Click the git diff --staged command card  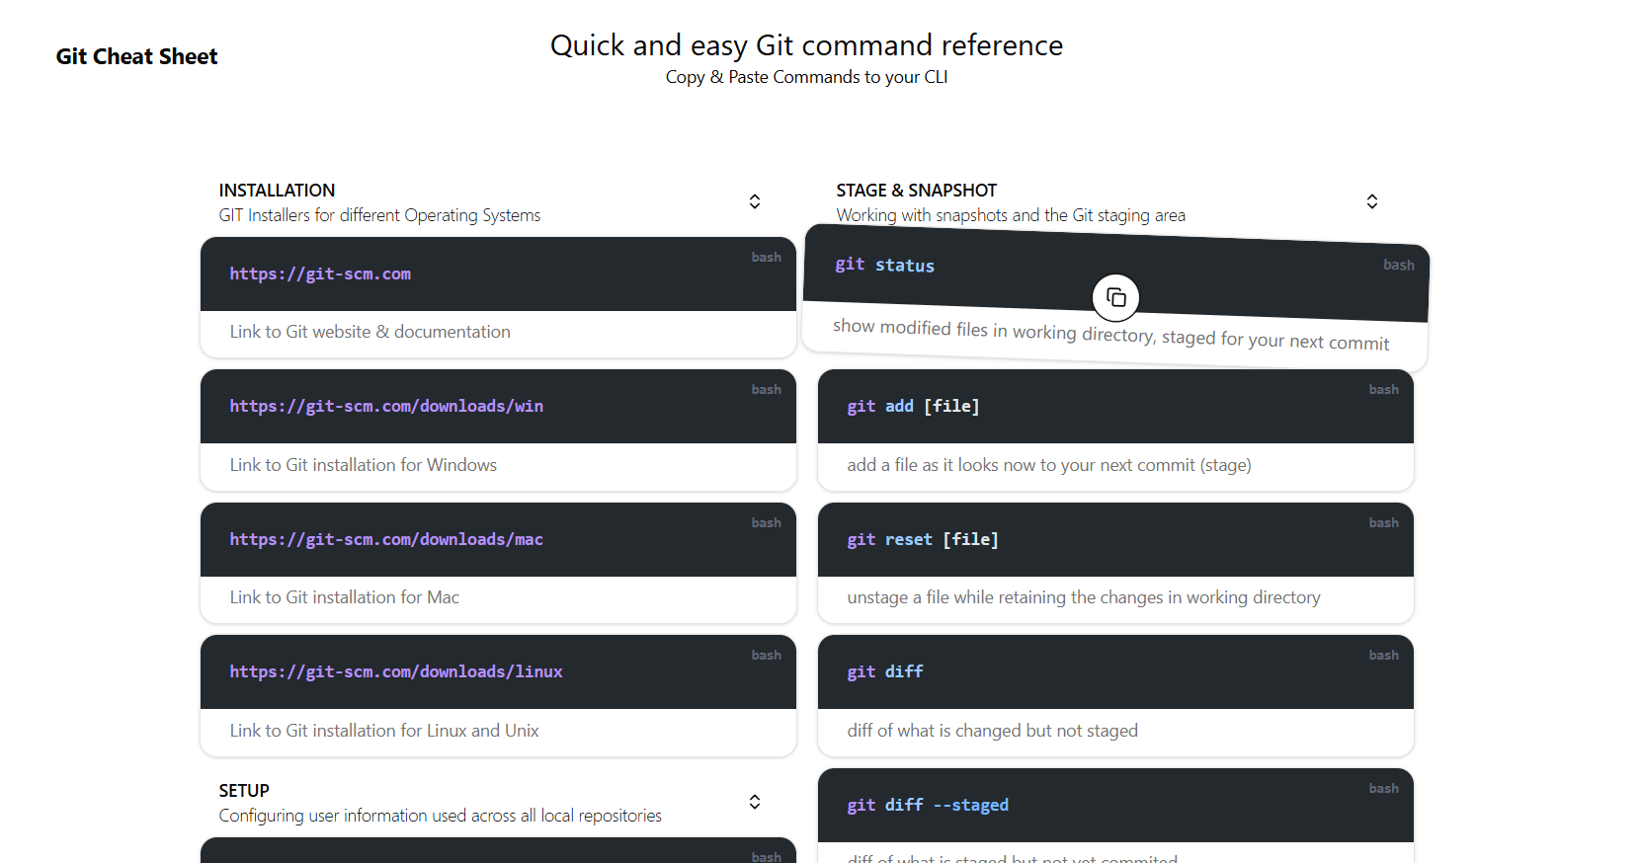[928, 805]
